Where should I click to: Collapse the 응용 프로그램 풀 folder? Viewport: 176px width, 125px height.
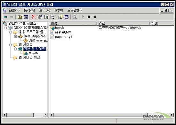pyautogui.click(x=11, y=32)
